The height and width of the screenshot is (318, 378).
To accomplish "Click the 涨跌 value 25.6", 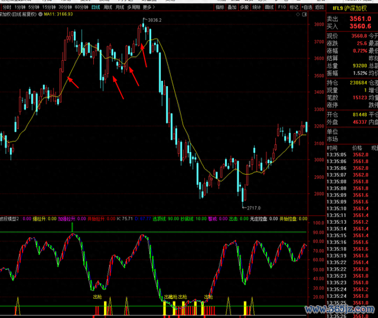I will [x=362, y=44].
